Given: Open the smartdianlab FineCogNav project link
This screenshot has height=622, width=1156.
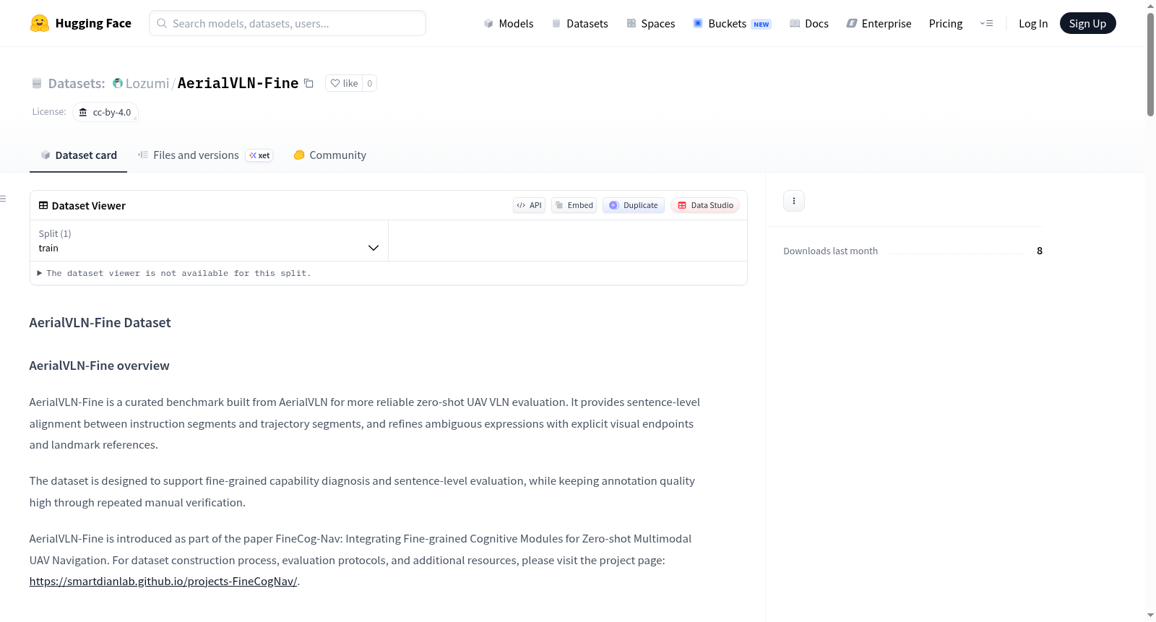Looking at the screenshot, I should 163,582.
